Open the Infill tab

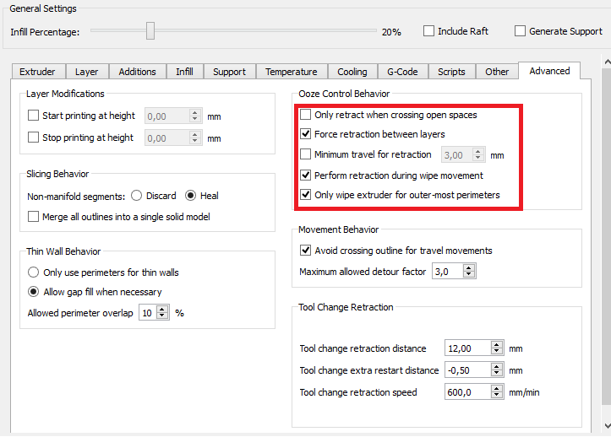(184, 72)
